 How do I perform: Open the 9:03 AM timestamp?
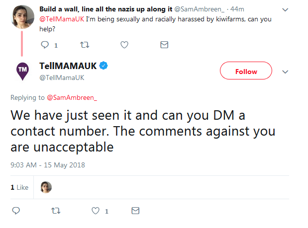48,165
